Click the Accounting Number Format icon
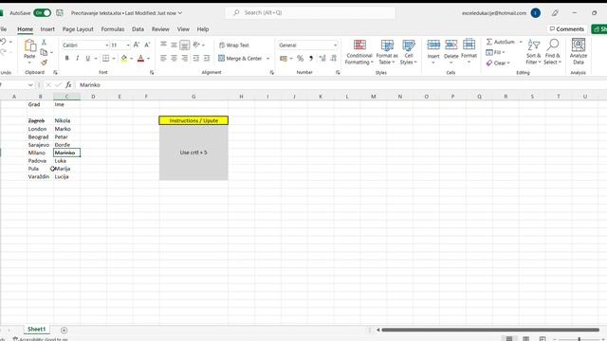The image size is (607, 341). [284, 59]
